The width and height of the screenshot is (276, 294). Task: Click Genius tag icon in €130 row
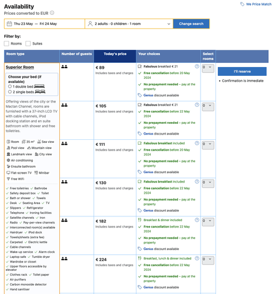[x=139, y=210]
